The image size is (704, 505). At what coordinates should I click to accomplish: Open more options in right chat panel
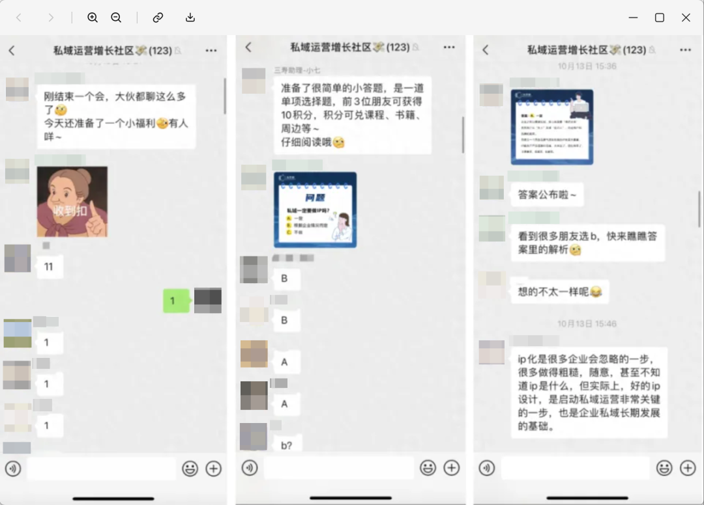click(685, 49)
